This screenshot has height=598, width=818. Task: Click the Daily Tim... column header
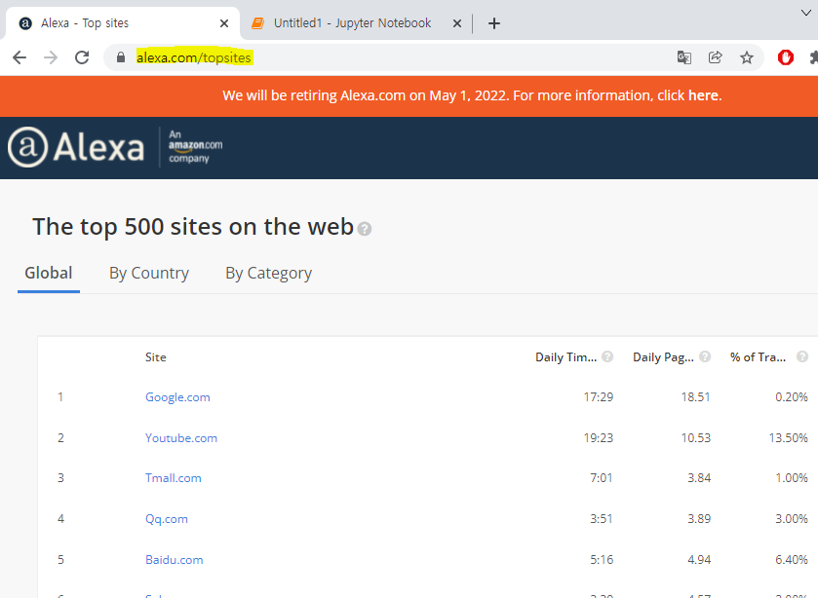(x=566, y=357)
